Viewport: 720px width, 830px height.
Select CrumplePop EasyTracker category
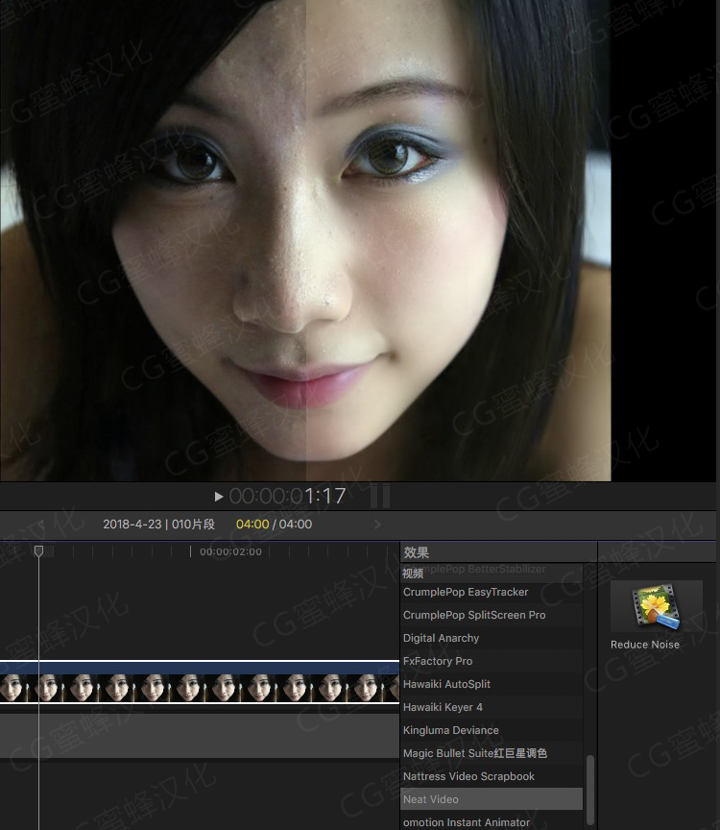[x=492, y=592]
